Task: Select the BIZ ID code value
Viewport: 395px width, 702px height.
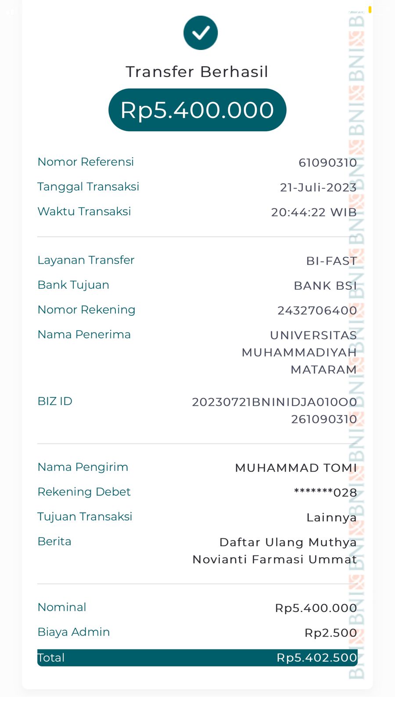Action: 275,410
